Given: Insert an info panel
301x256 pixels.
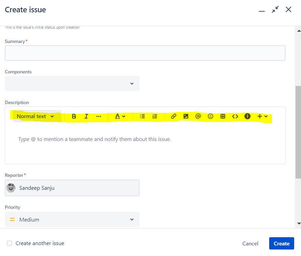Looking at the screenshot, I should [x=247, y=116].
